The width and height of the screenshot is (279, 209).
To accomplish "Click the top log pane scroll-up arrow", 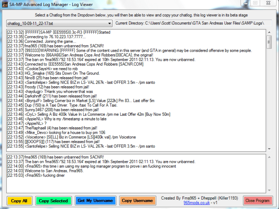I will 269,32.
